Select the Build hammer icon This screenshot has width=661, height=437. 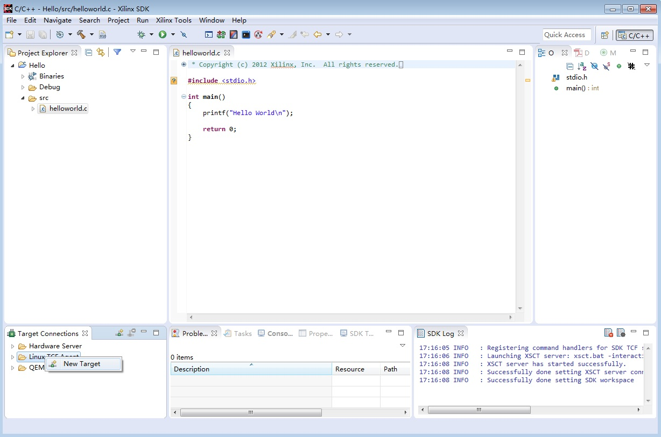point(82,34)
